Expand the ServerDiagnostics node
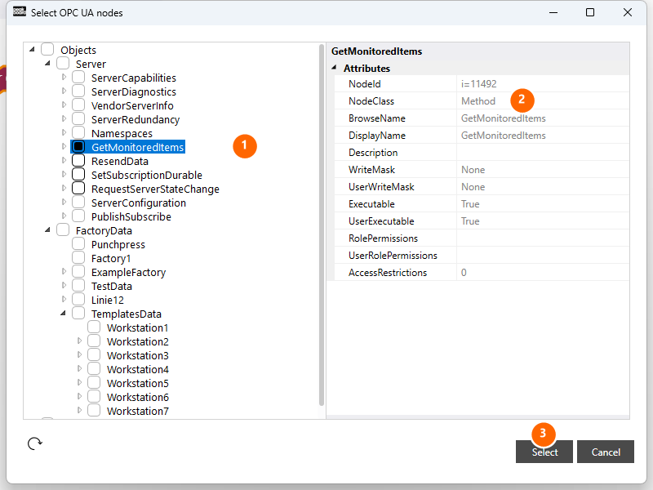 click(x=64, y=91)
